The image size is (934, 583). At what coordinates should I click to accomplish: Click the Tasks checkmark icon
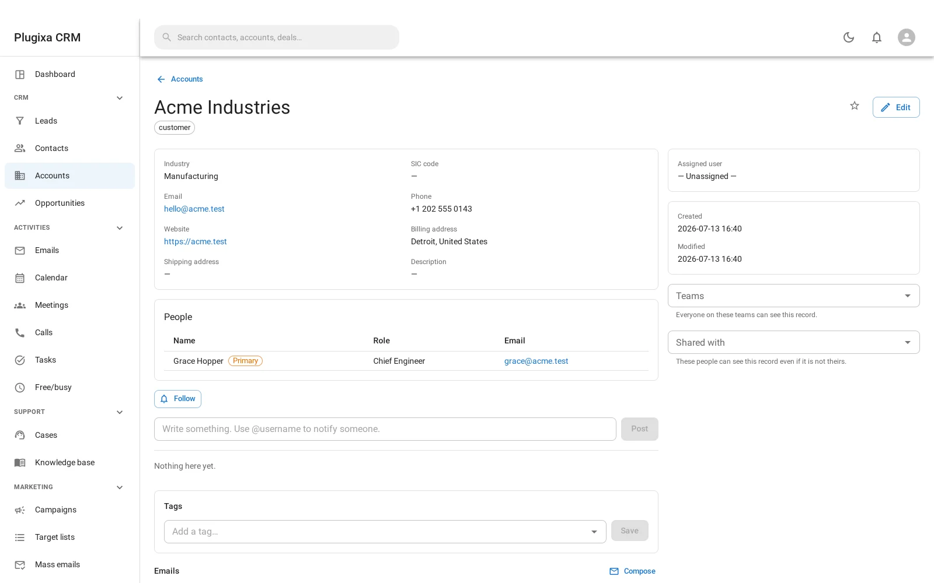click(x=20, y=360)
